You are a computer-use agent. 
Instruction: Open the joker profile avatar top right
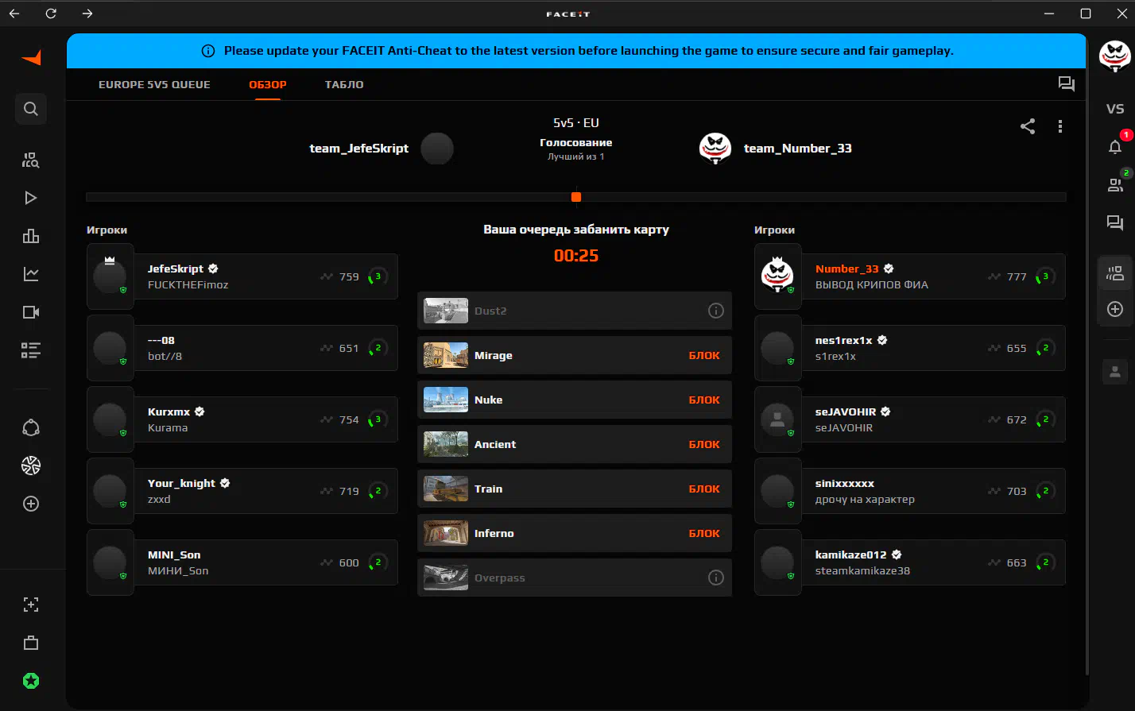pyautogui.click(x=1114, y=57)
